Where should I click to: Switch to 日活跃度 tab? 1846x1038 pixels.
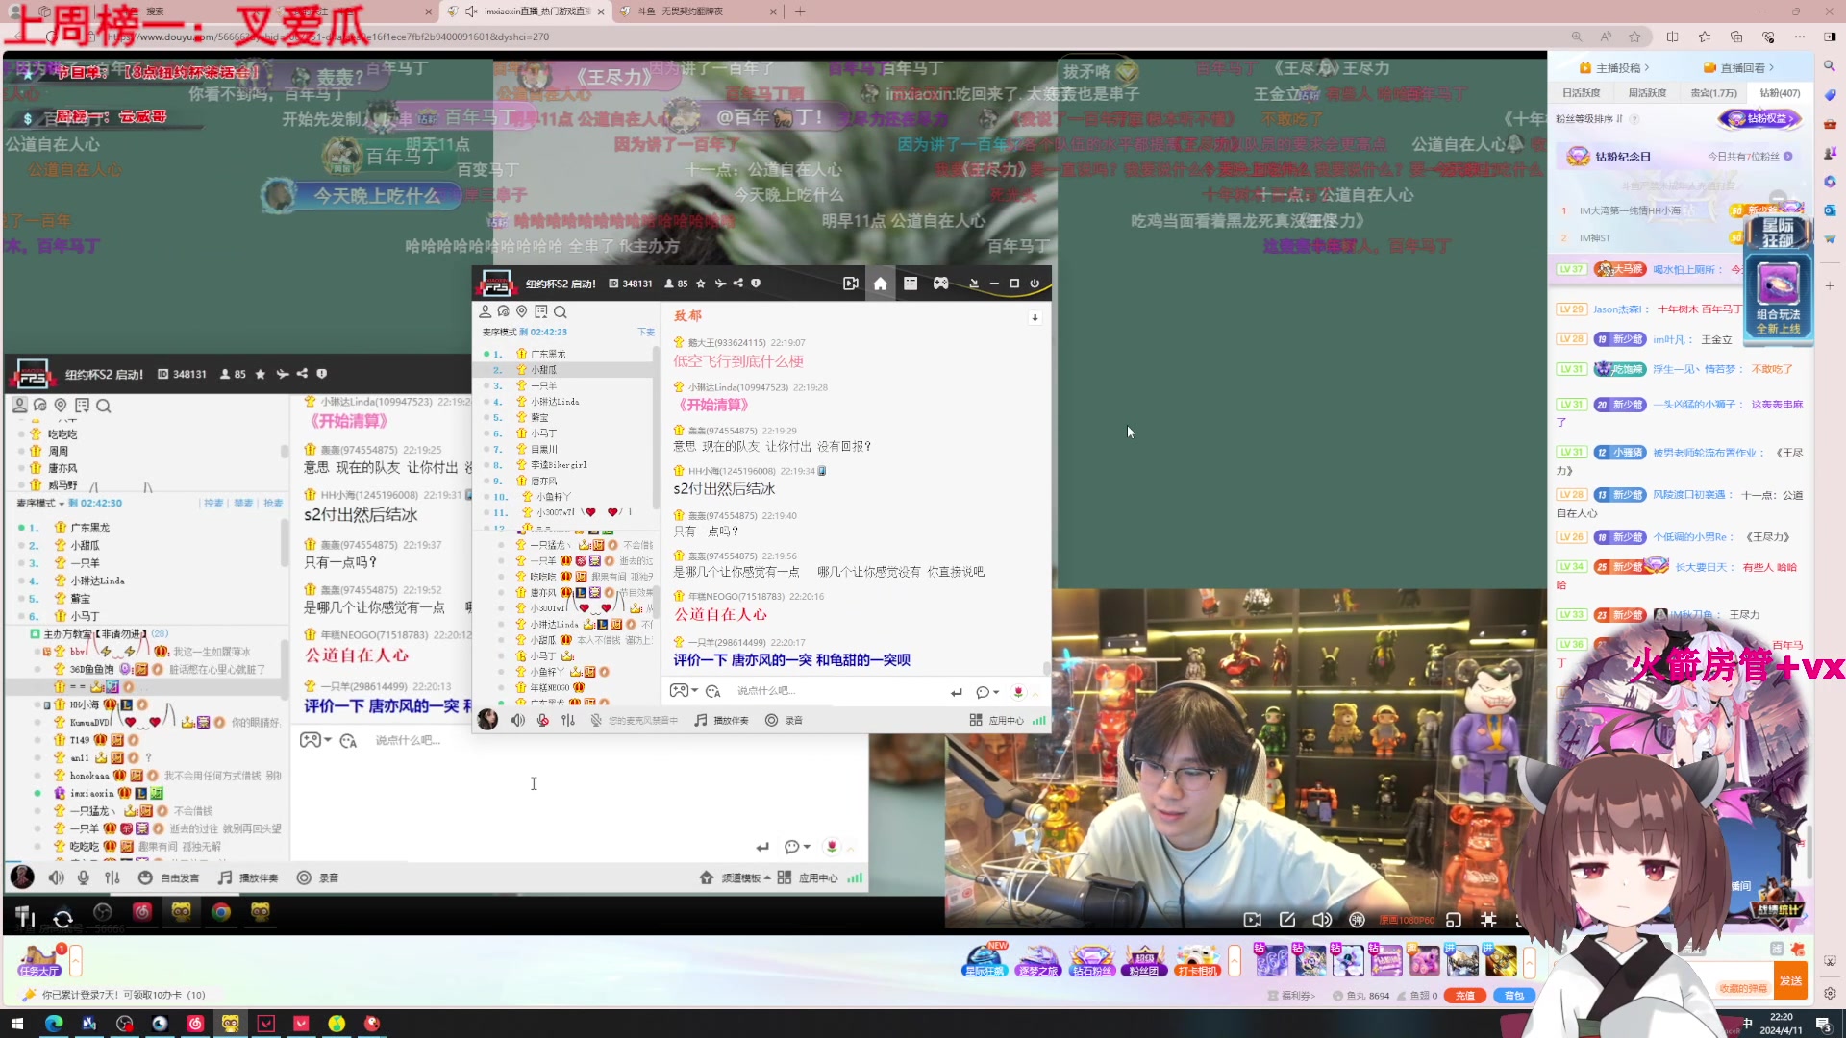(1582, 93)
